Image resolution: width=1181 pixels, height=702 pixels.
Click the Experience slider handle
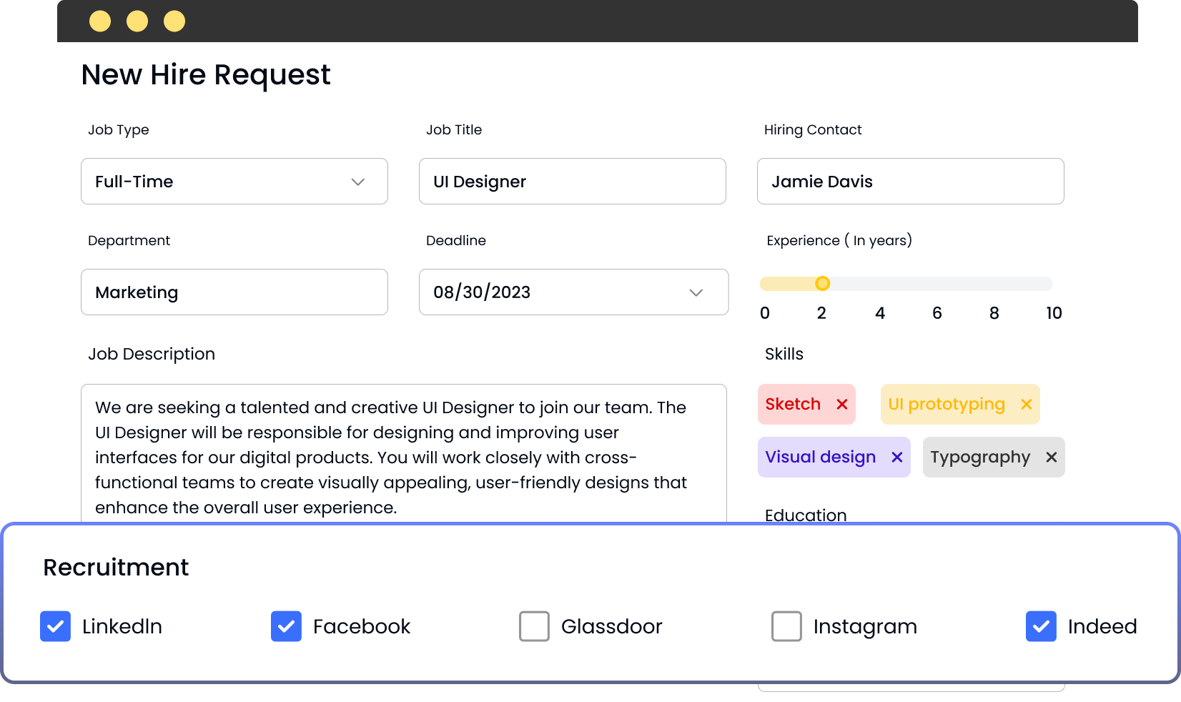[x=823, y=284]
